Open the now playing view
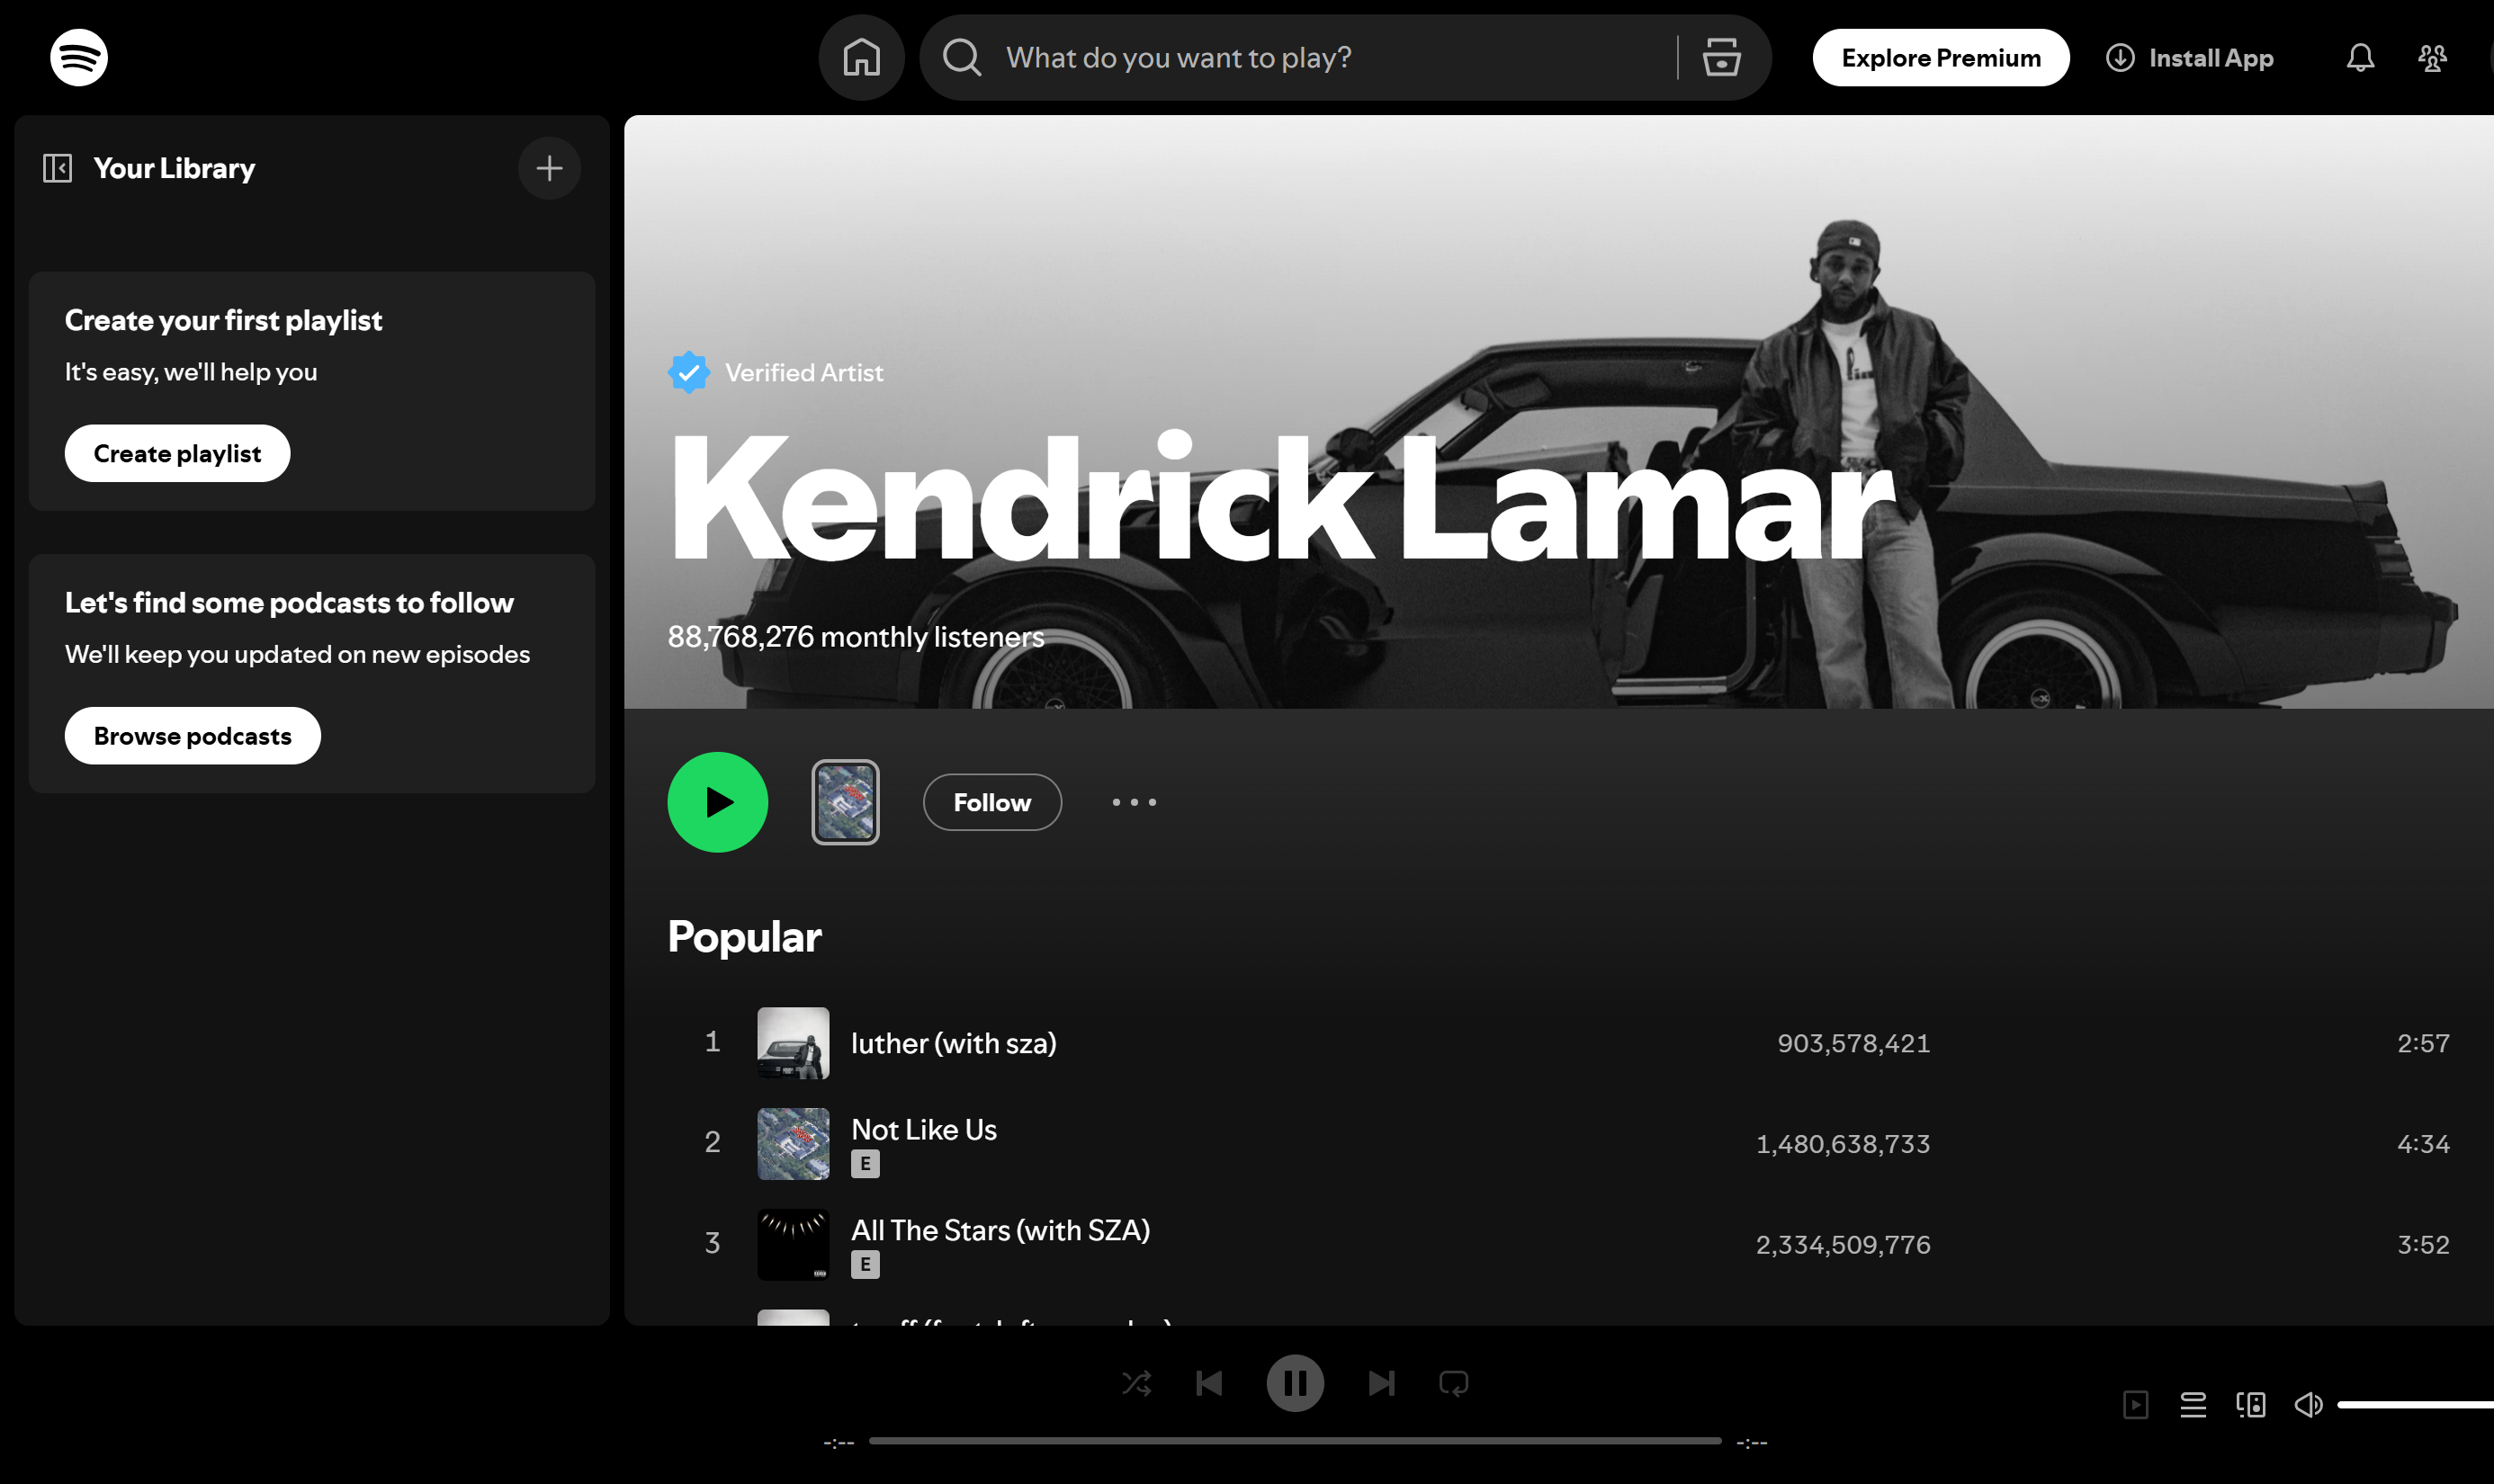This screenshot has width=2494, height=1484. point(2137,1404)
